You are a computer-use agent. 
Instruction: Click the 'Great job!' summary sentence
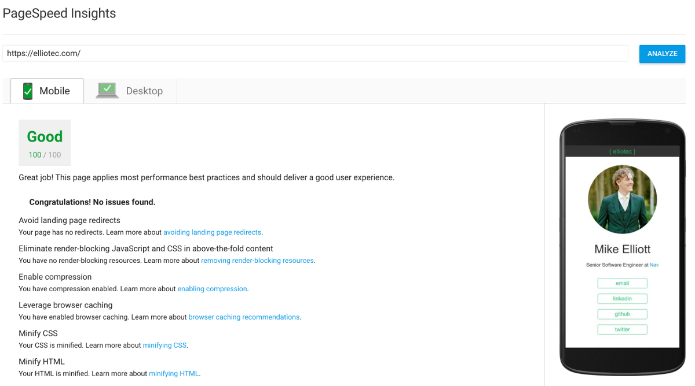pyautogui.click(x=206, y=177)
